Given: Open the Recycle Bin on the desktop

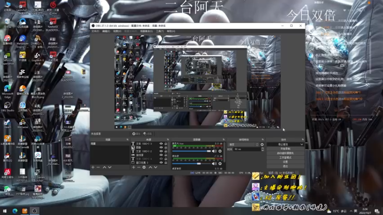Looking at the screenshot, I should coord(7,23).
